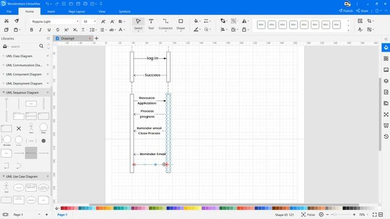Activate the Select pointer tool
This screenshot has width=390, height=219.
(138, 24)
